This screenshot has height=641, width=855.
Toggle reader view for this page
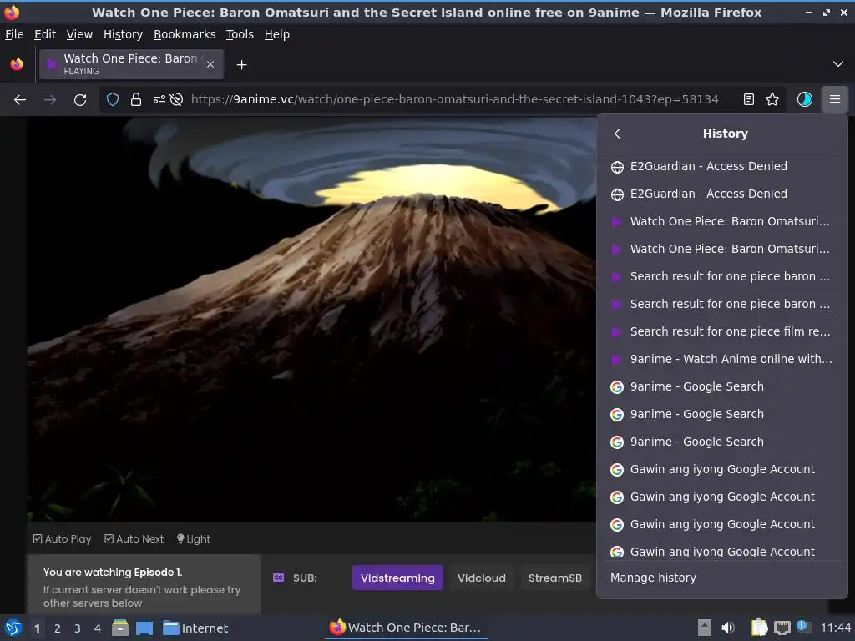[x=749, y=100]
